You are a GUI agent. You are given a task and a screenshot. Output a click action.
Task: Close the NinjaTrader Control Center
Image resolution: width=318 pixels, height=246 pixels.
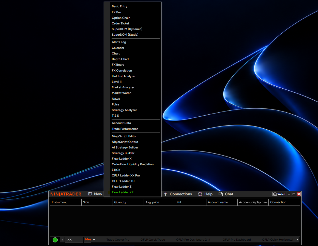[299, 194]
